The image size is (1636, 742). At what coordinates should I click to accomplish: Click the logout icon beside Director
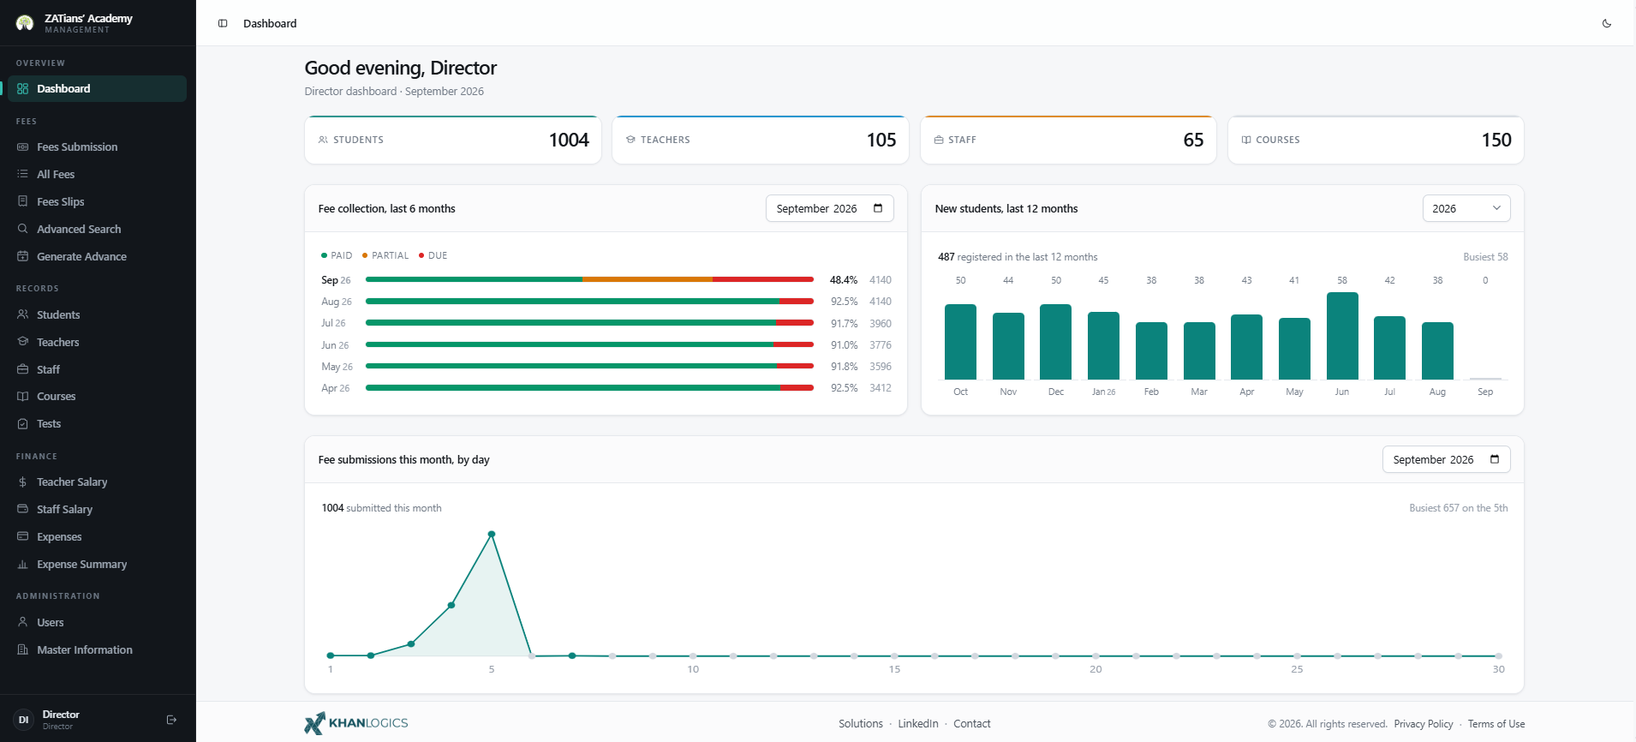[171, 720]
